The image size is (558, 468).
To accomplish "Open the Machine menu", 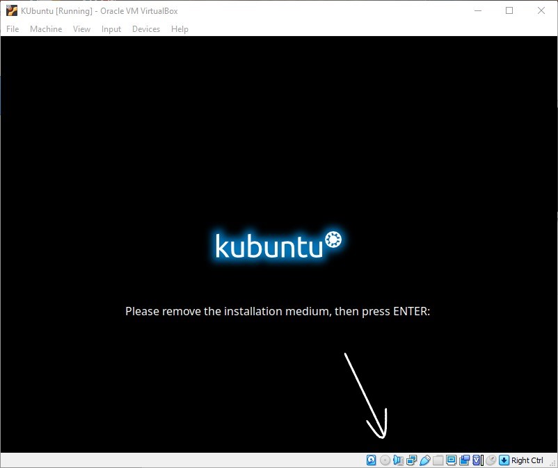I will 46,28.
